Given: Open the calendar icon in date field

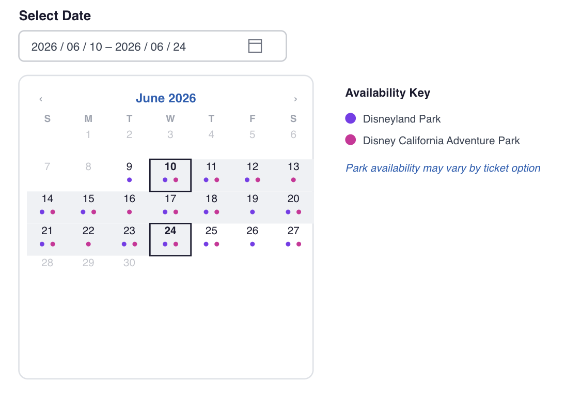Looking at the screenshot, I should pyautogui.click(x=255, y=46).
